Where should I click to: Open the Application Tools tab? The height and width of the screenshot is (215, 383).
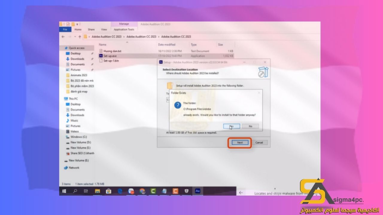coord(124,30)
